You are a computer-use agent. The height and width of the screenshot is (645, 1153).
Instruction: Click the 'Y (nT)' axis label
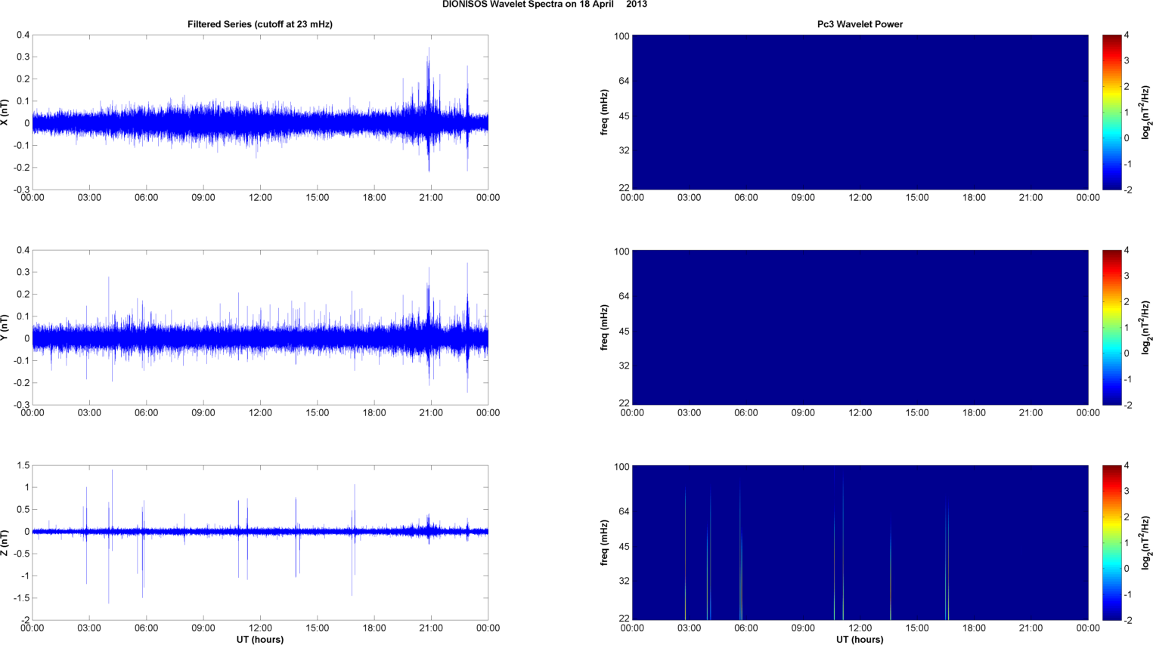5,327
